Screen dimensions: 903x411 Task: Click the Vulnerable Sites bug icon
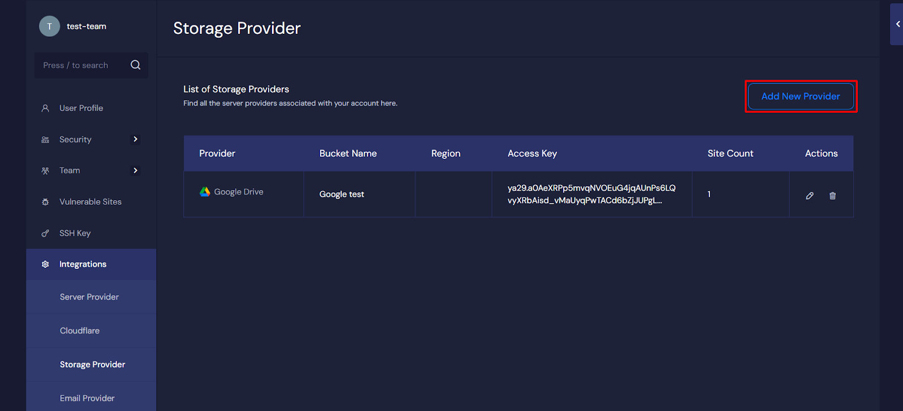pyautogui.click(x=45, y=202)
